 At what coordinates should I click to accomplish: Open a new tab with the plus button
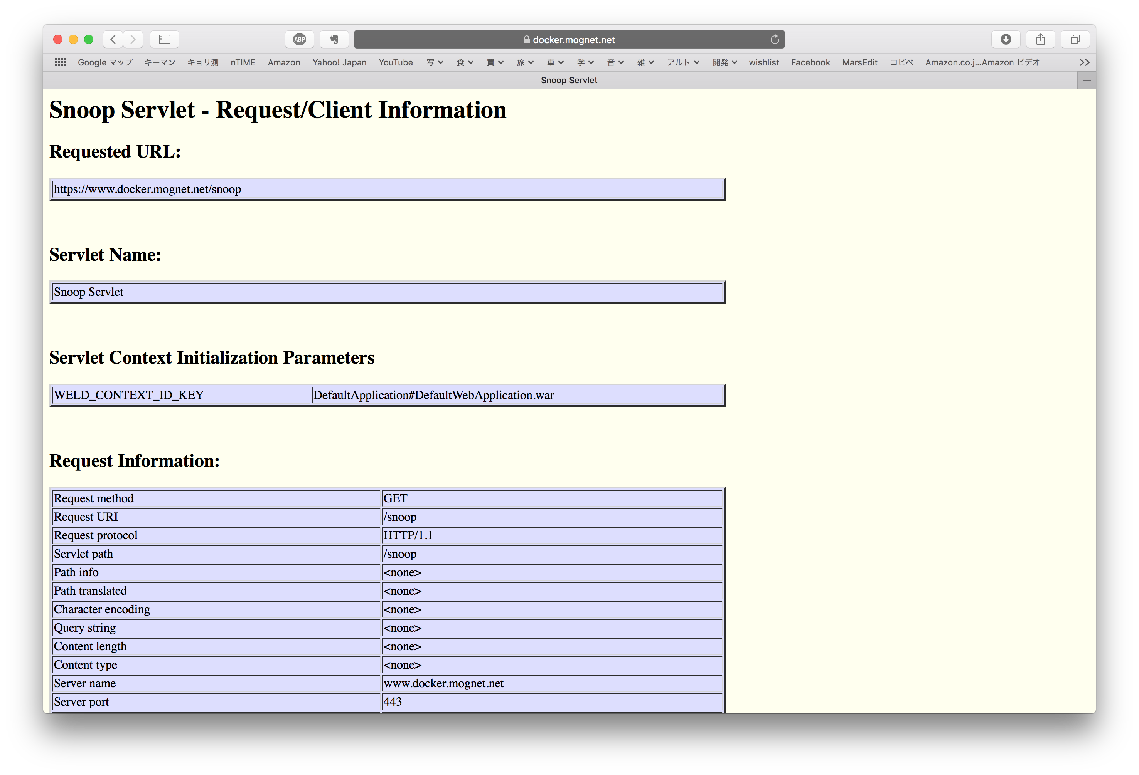tap(1086, 80)
